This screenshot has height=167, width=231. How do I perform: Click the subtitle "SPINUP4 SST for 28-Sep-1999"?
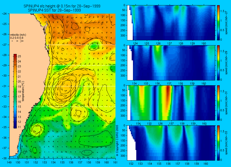(54, 10)
